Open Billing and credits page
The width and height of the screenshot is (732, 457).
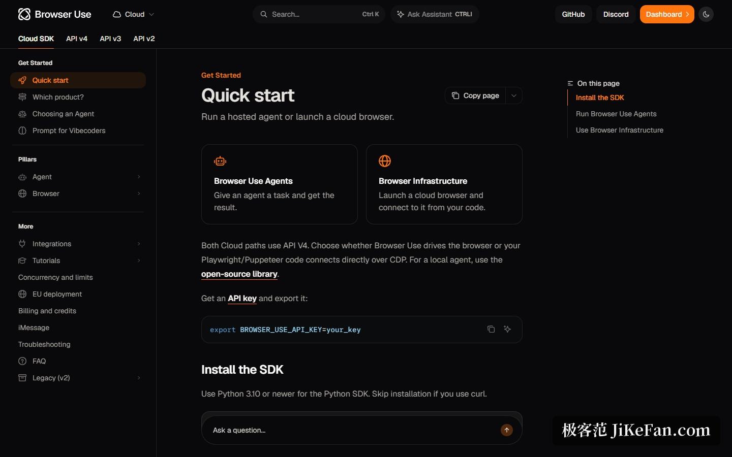(47, 311)
